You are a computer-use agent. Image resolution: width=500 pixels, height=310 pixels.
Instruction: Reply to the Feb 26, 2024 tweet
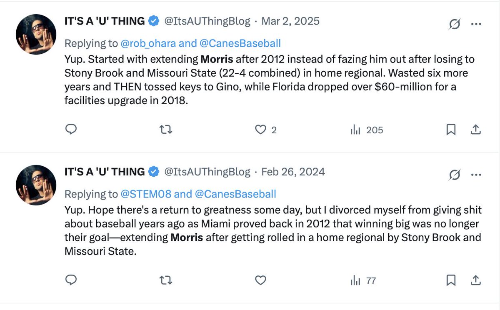71,280
